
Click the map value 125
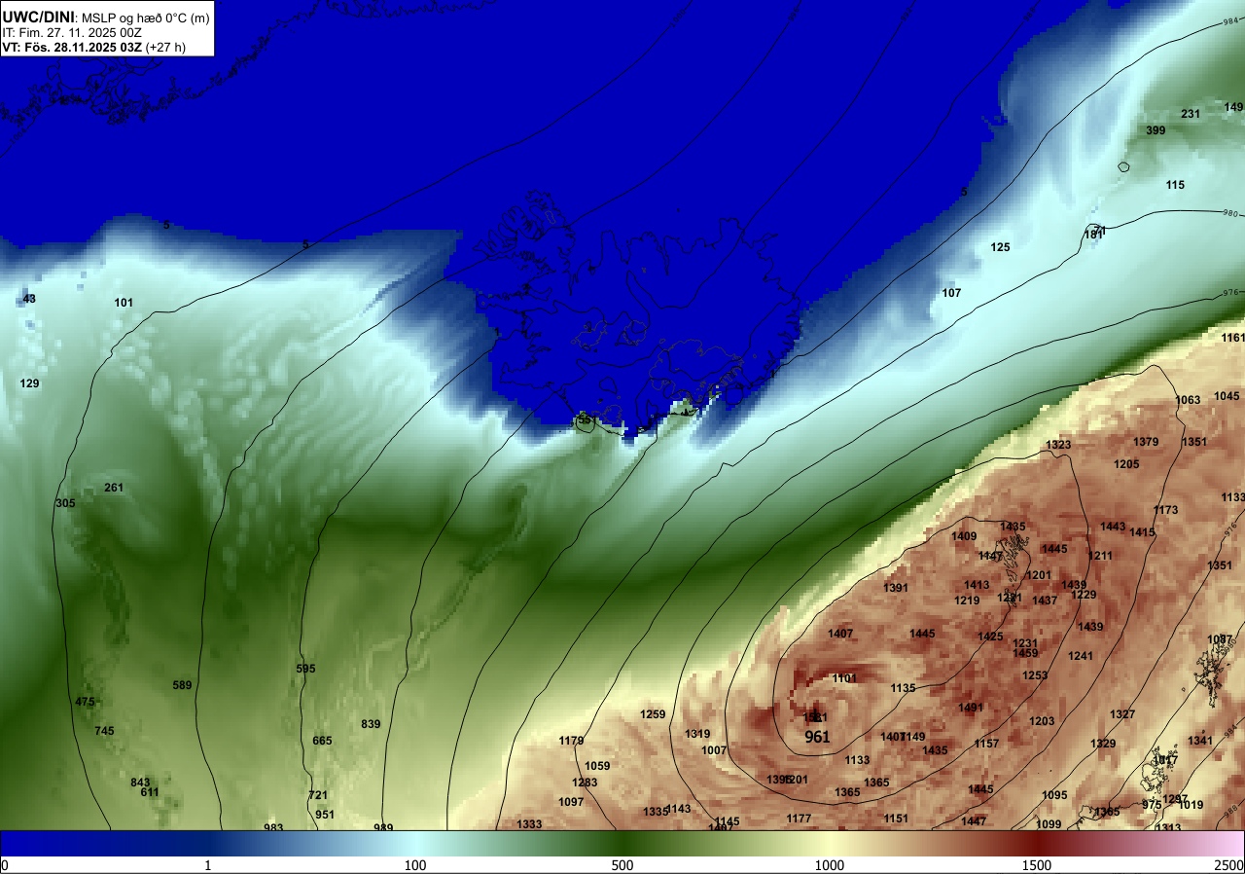1000,247
